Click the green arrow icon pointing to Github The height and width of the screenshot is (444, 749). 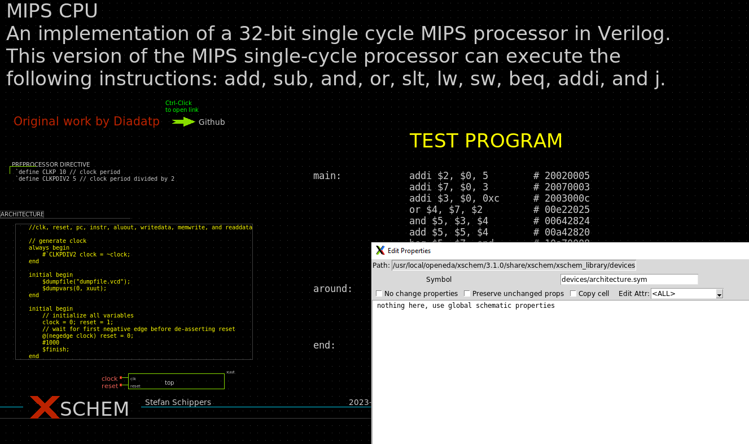click(x=183, y=121)
